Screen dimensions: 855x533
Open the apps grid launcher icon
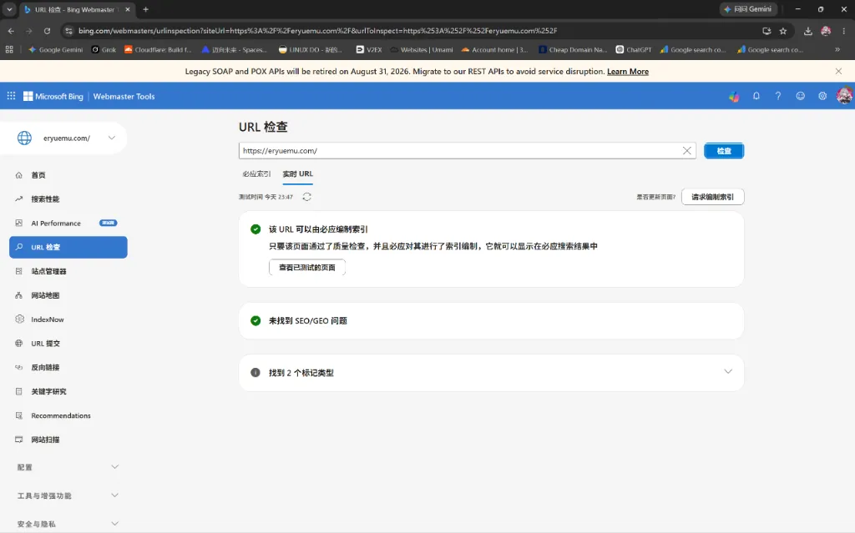coord(11,96)
